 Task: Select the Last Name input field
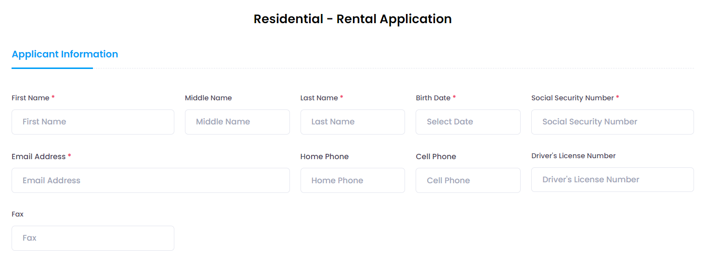tap(353, 122)
